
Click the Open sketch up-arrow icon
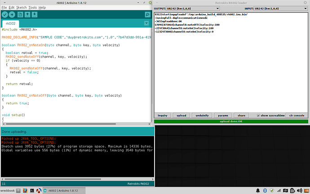tap(27, 15)
